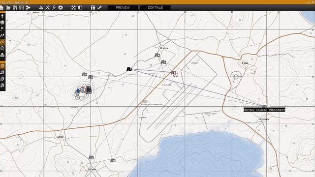The image size is (315, 177).
Task: Select the module icon southeast of Gravia near the road
Action: click(x=163, y=62)
